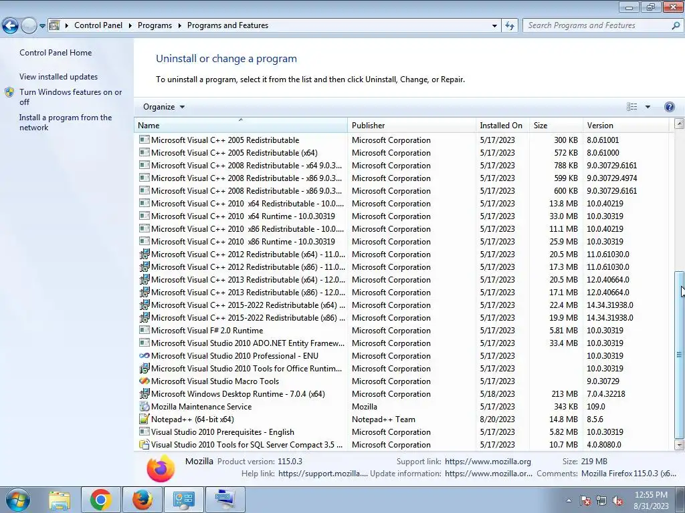The image size is (685, 513).
Task: Select Visual Studio 2010 ADO.NET Entity Framework row
Action: pyautogui.click(x=401, y=343)
